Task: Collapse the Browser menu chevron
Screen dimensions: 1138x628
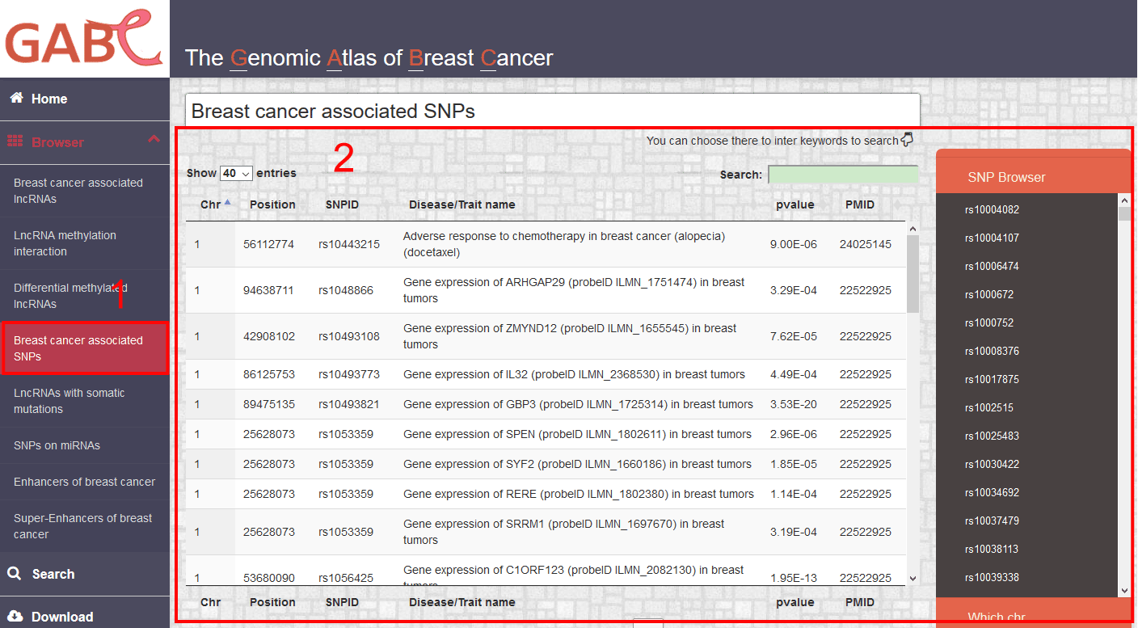Action: click(154, 140)
